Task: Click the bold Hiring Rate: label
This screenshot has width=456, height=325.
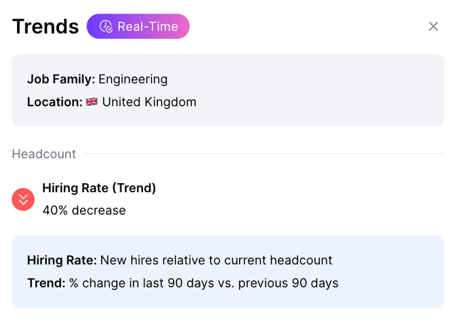Action: [62, 260]
